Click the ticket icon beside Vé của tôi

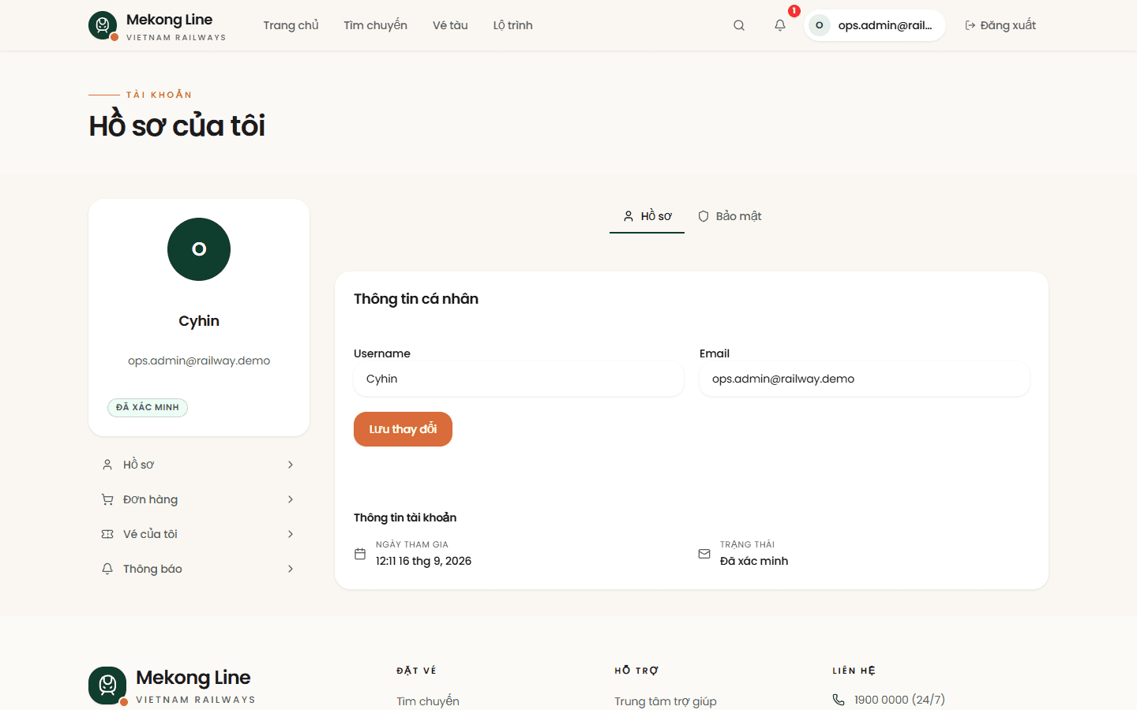click(107, 534)
